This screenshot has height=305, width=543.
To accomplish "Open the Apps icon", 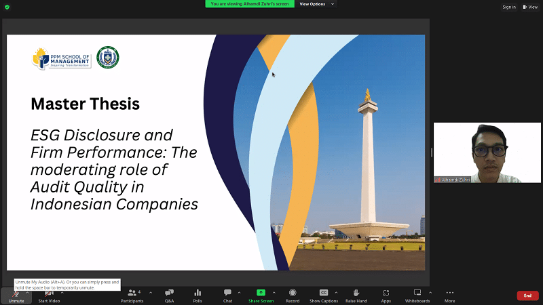I will (386, 296).
